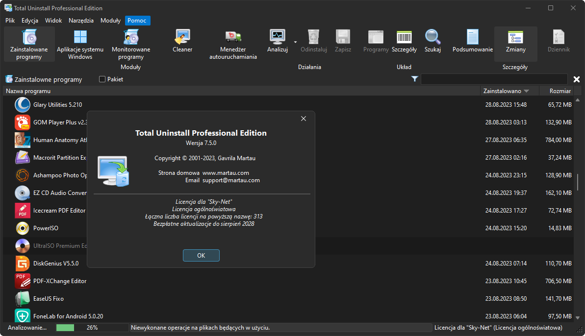Open the Edycja menu
585x336 pixels.
[30, 21]
